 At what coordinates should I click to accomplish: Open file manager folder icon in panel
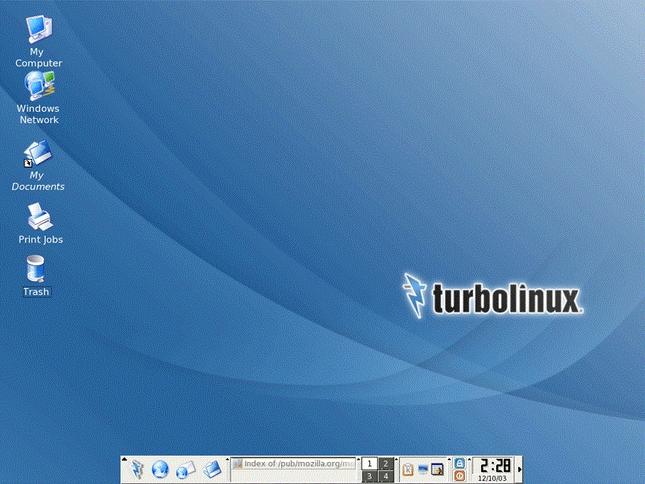(x=211, y=470)
